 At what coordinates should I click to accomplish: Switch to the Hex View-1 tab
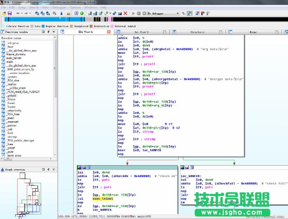click(142, 32)
